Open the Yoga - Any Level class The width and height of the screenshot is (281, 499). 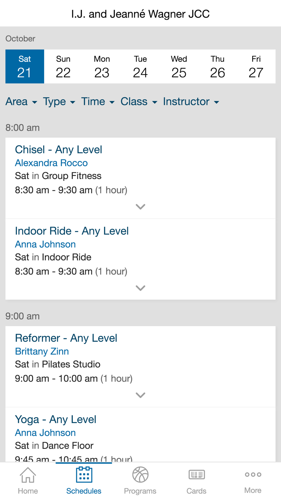pyautogui.click(x=56, y=420)
